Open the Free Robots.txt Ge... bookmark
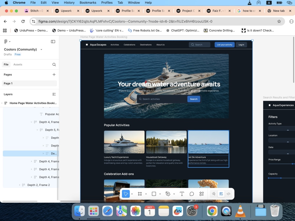This screenshot has width=295, height=221. [145, 30]
